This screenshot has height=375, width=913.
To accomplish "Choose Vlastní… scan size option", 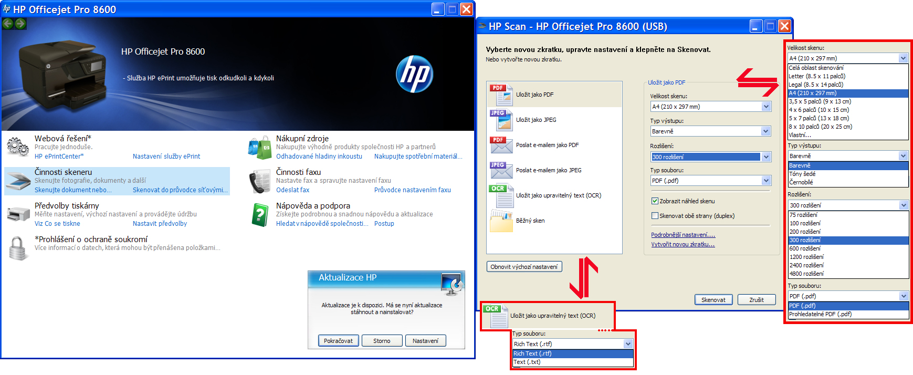I will click(x=848, y=135).
